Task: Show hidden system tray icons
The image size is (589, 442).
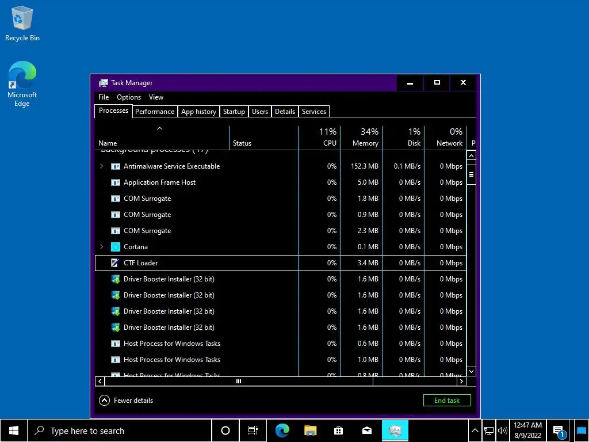Action: [x=475, y=430]
